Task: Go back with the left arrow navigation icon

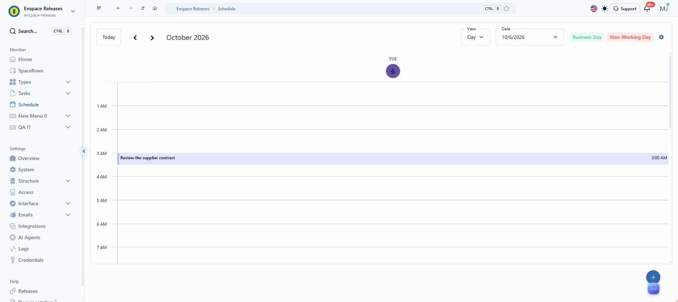Action: 118,8
